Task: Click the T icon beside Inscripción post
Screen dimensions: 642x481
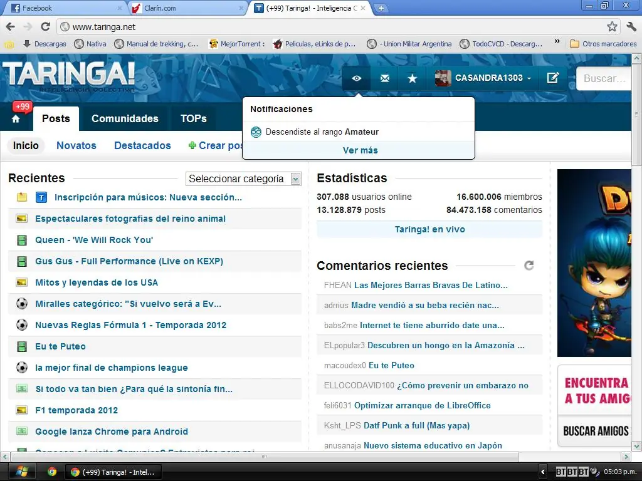Action: [41, 197]
